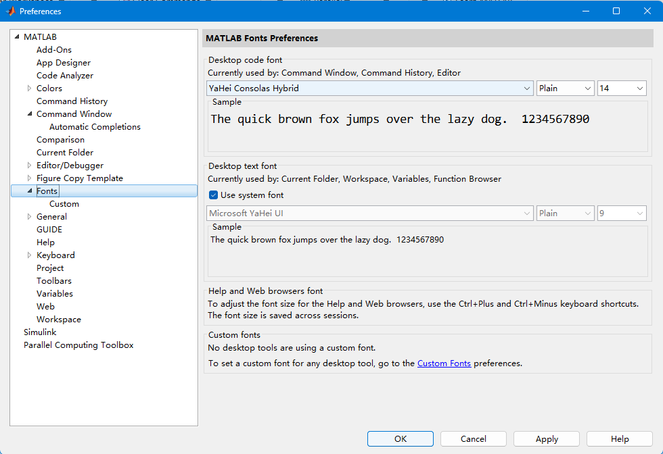Select Project preferences

50,268
